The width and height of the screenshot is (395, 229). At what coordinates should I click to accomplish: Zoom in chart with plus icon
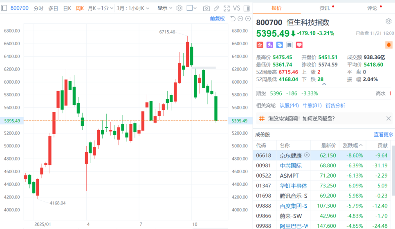click(248, 19)
